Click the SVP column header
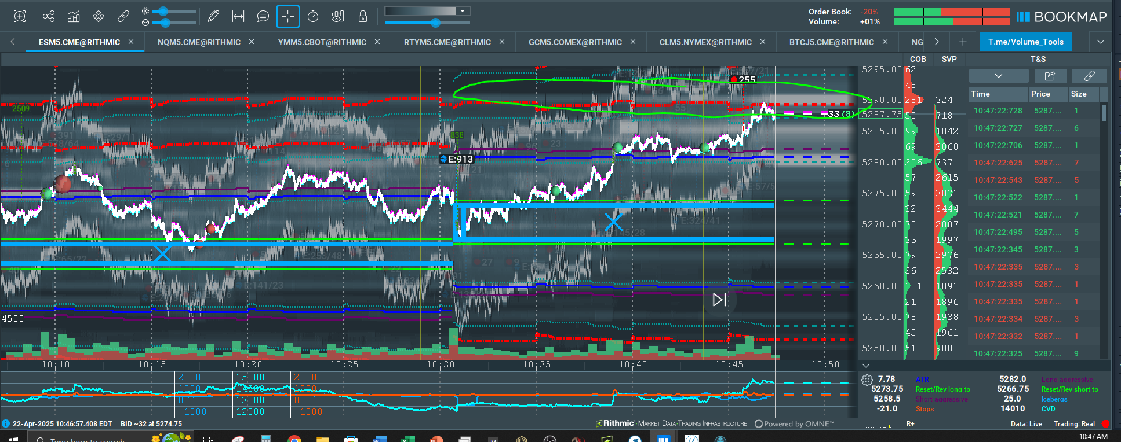1121x442 pixels. coord(949,59)
